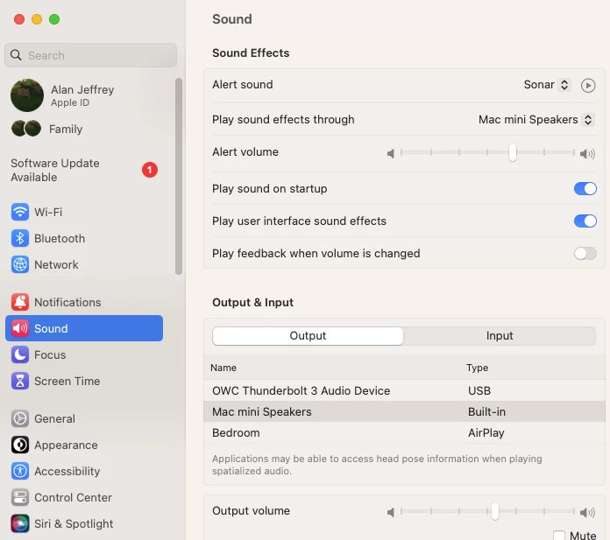Select the Focus label in sidebar

(x=50, y=354)
